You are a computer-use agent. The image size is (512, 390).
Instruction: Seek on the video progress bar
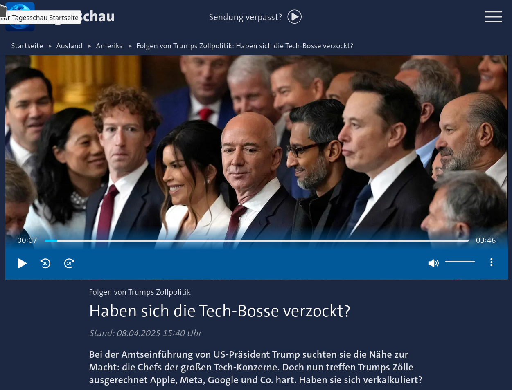(257, 240)
